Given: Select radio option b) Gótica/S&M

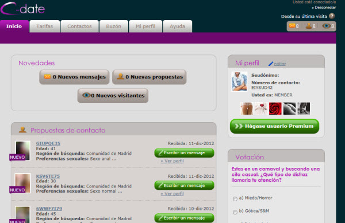Looking at the screenshot, I should tap(235, 212).
